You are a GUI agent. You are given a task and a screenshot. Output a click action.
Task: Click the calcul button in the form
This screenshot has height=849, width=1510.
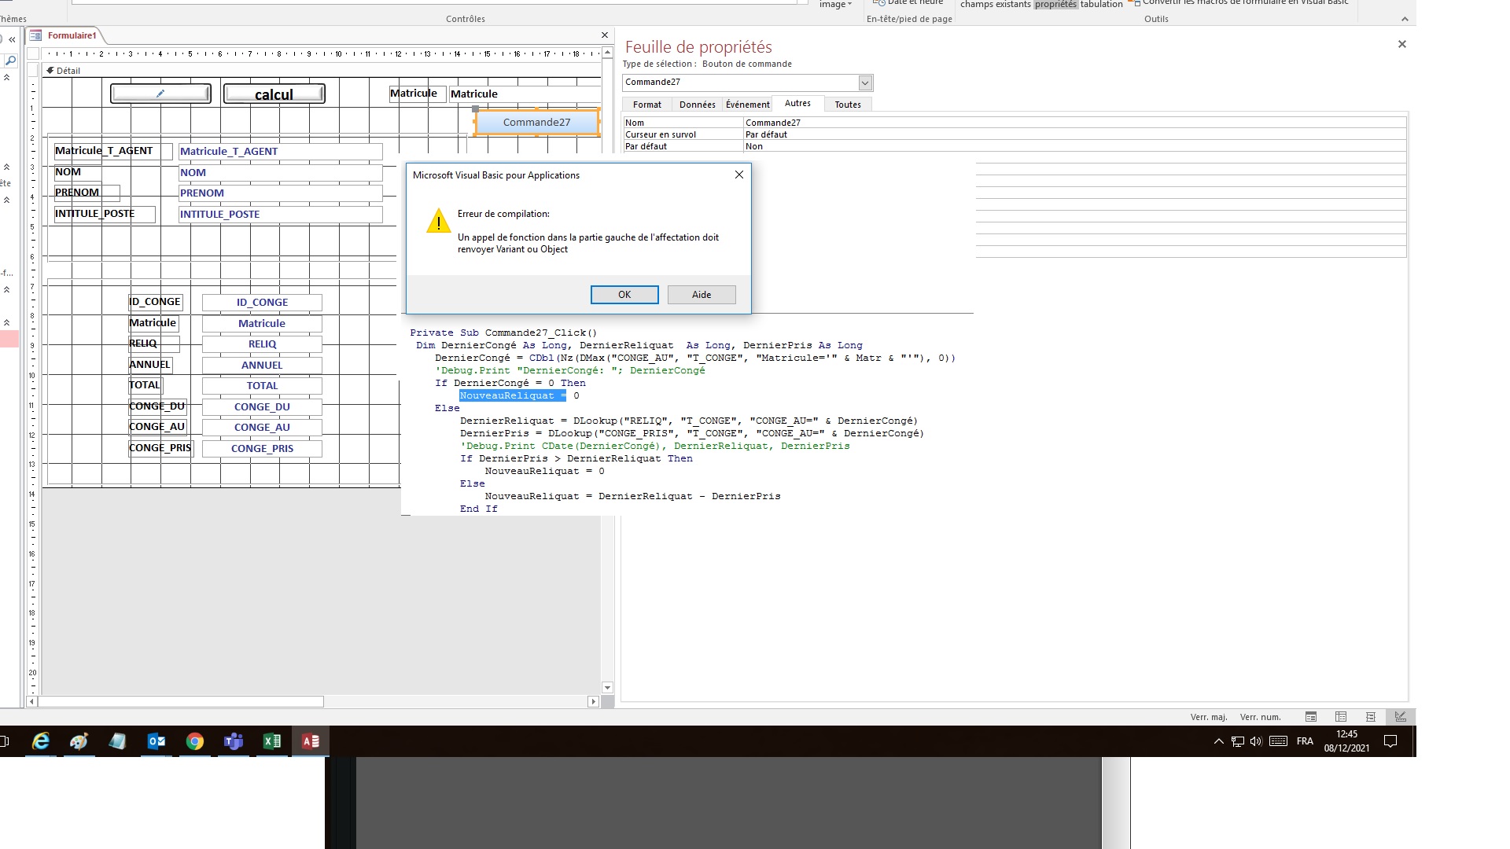(274, 94)
